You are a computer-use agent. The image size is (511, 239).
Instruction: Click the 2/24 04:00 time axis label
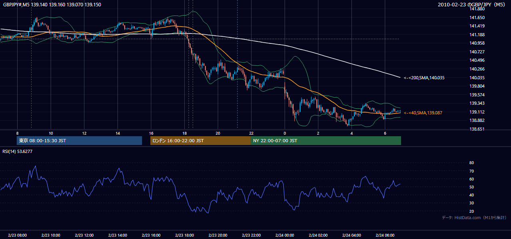coord(351,235)
